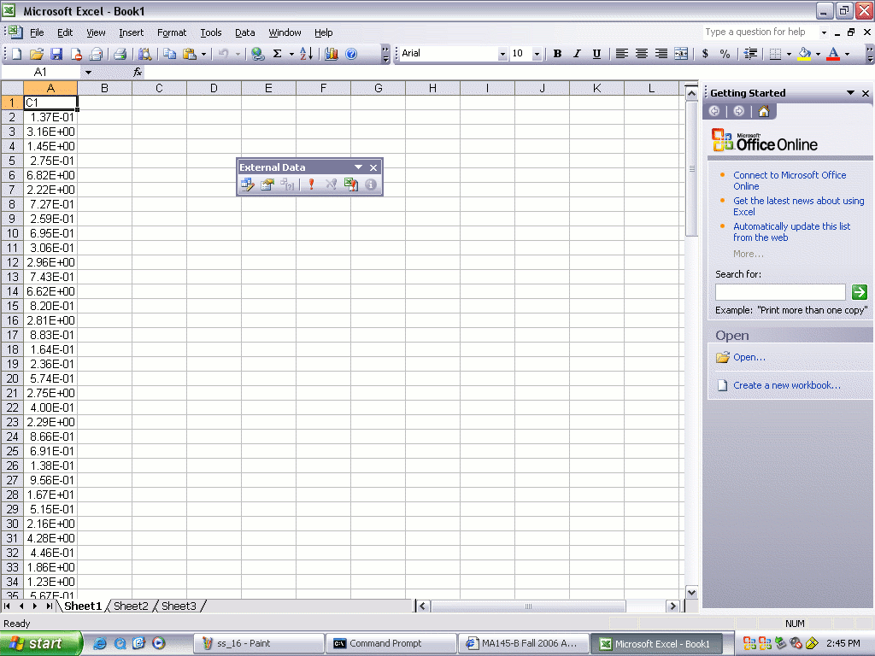
Task: Click Edit Query in External Data toolbar
Action: 247,184
